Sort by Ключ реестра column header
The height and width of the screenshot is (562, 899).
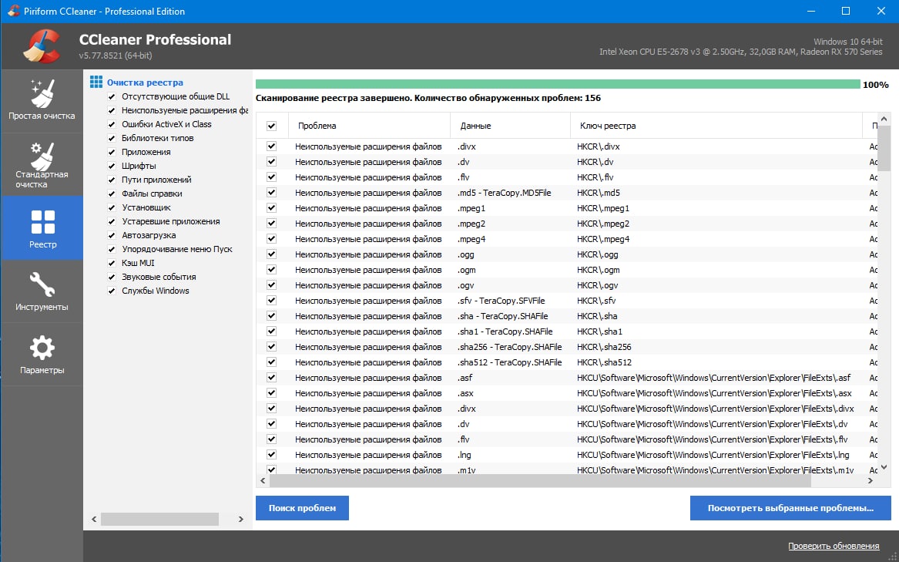pos(716,126)
